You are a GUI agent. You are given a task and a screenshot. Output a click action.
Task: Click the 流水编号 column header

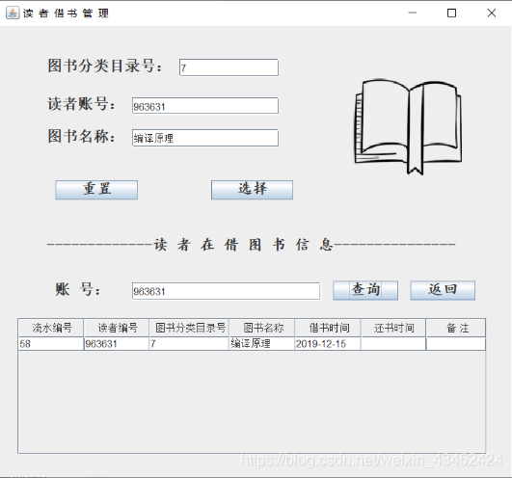pyautogui.click(x=51, y=328)
